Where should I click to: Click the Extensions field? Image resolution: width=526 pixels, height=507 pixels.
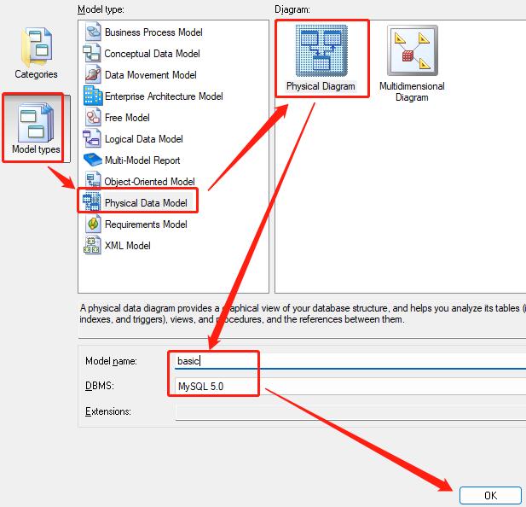click(x=350, y=411)
